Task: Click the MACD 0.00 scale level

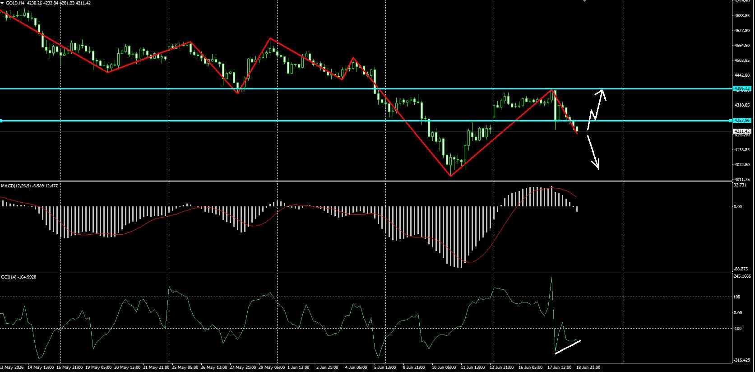Action: pyautogui.click(x=738, y=207)
